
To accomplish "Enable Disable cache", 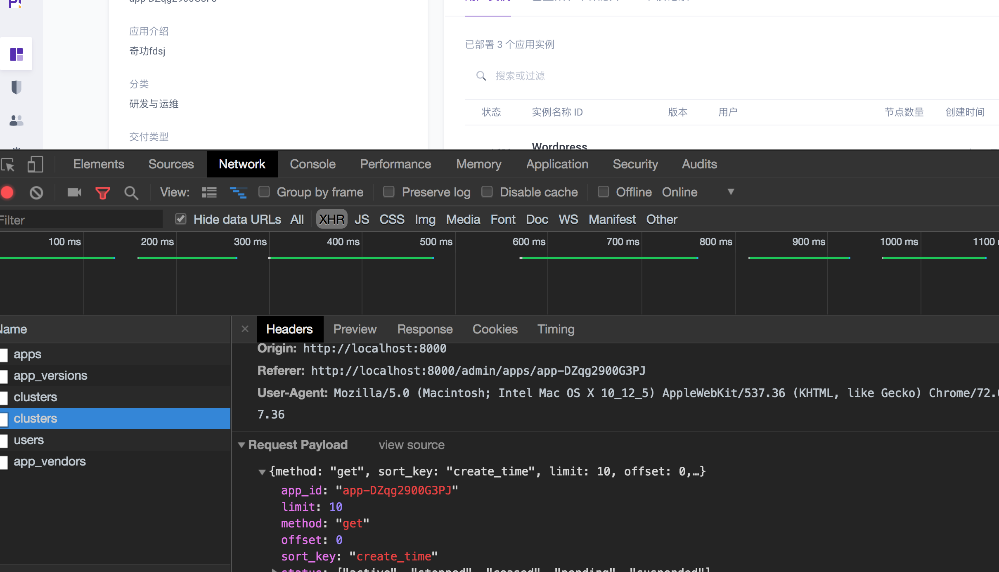I will [x=487, y=191].
